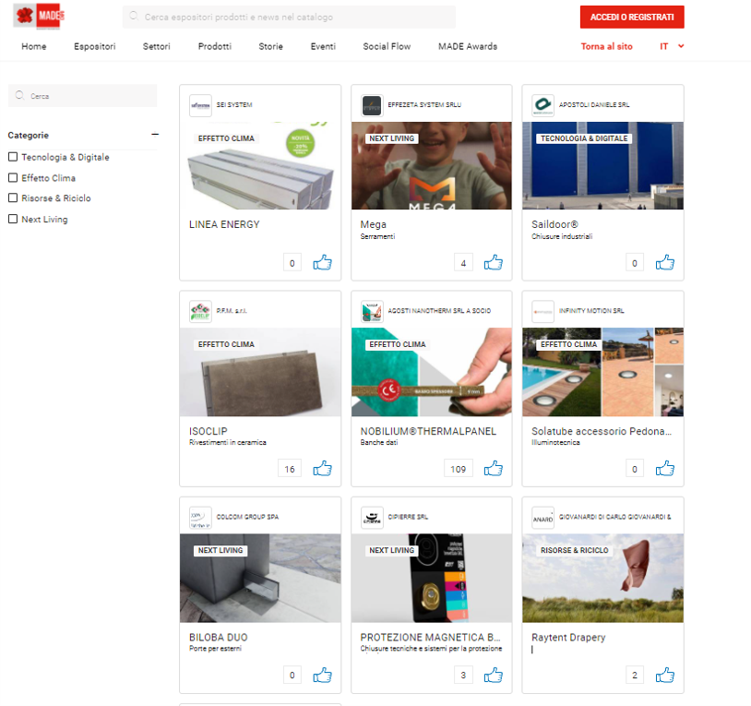Follow the Torna al sito link
The image size is (751, 706).
(607, 46)
